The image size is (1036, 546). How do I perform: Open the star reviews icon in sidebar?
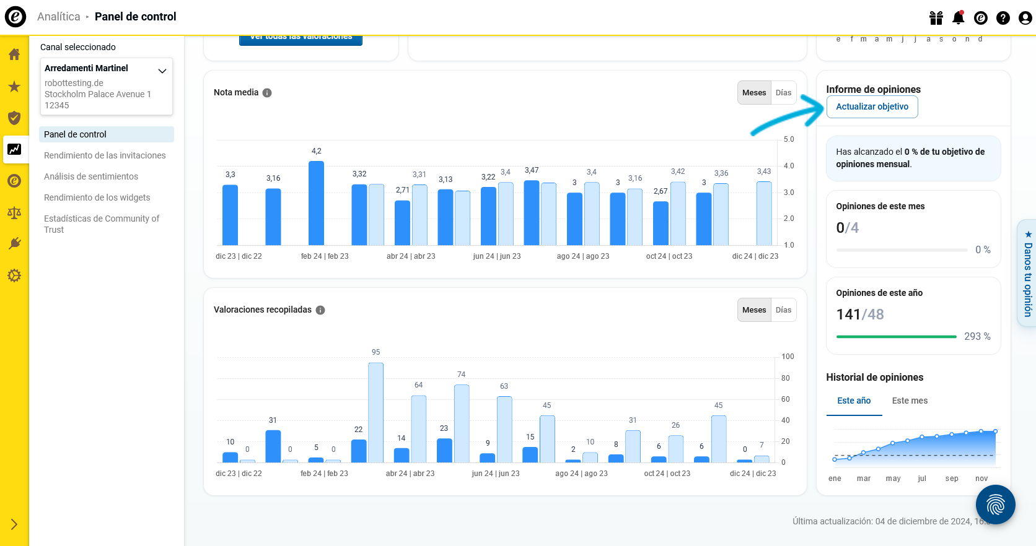coord(14,87)
